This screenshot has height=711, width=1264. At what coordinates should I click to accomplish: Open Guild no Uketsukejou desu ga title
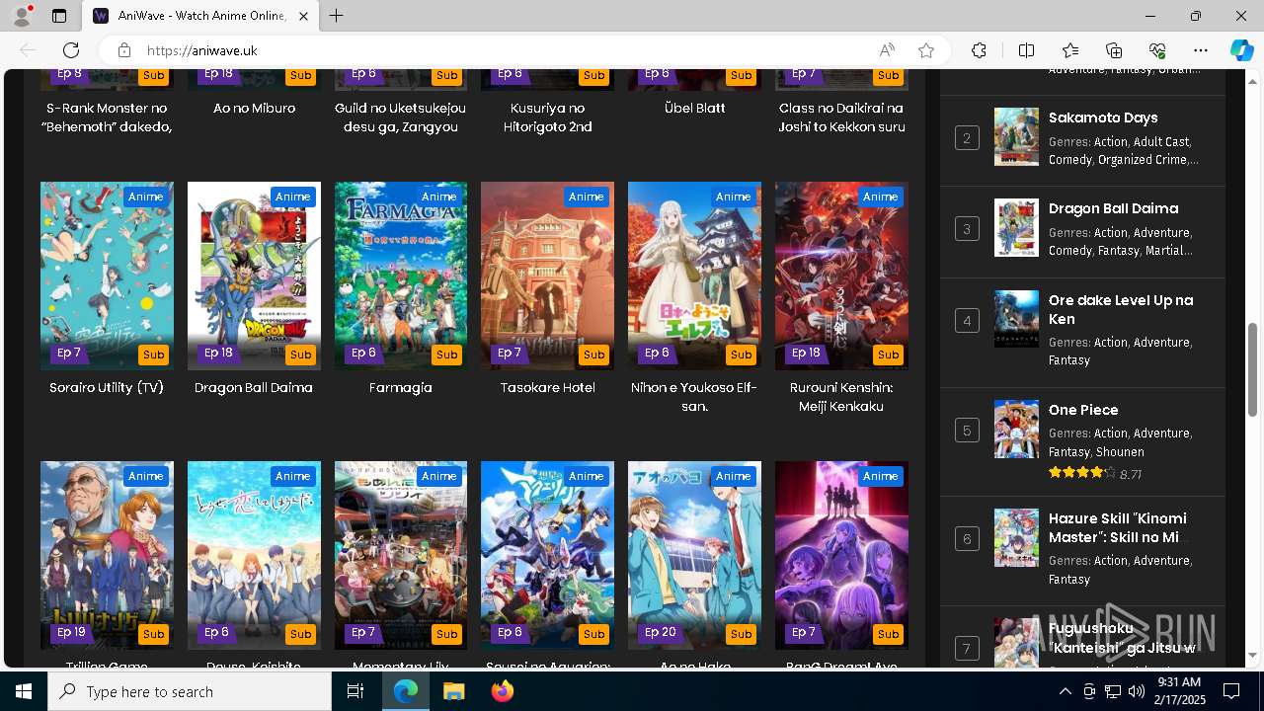pyautogui.click(x=401, y=118)
